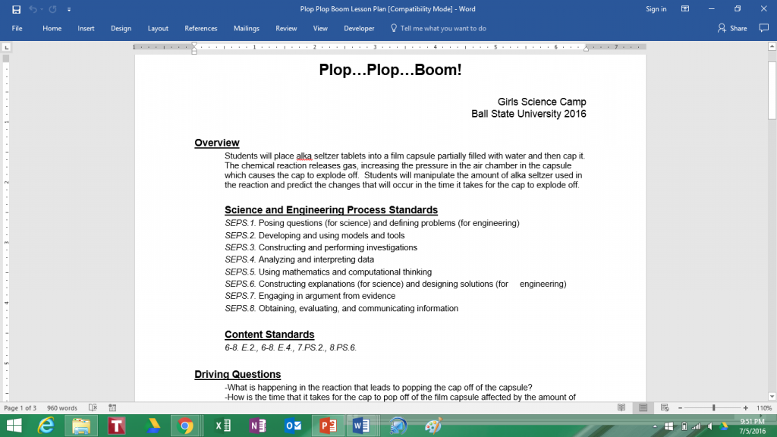
Task: Open the 110% zoom level dialog
Action: click(763, 408)
